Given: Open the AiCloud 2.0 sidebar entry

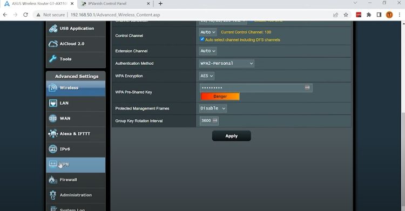Looking at the screenshot, I should pos(76,44).
